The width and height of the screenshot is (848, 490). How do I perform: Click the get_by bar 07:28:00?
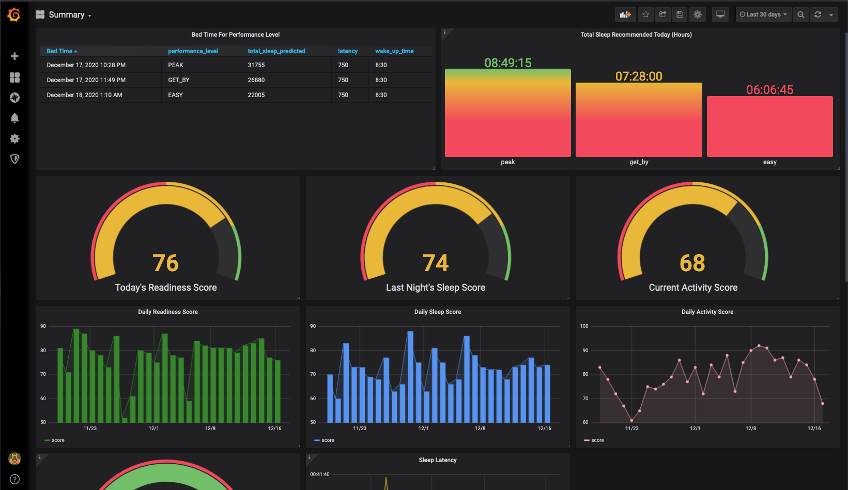click(x=639, y=120)
